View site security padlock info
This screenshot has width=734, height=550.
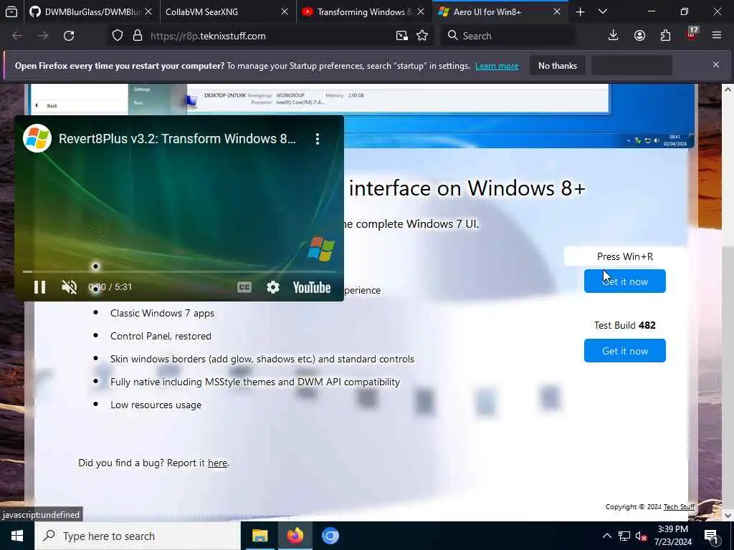[137, 36]
